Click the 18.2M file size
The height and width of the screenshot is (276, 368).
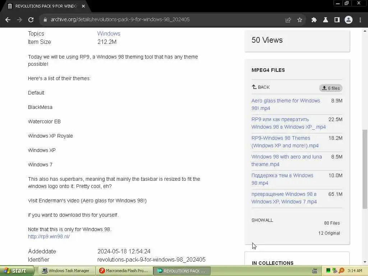click(x=335, y=138)
